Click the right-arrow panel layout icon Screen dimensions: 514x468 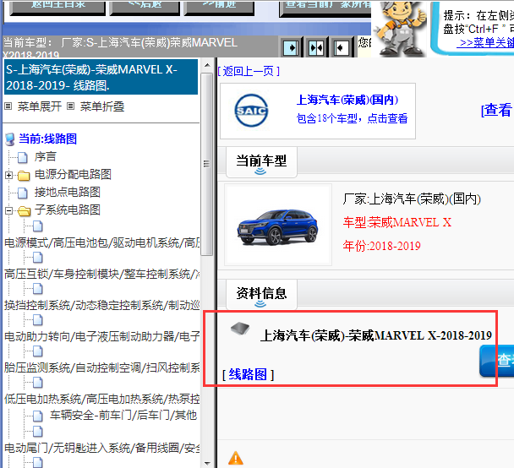pyautogui.click(x=291, y=48)
